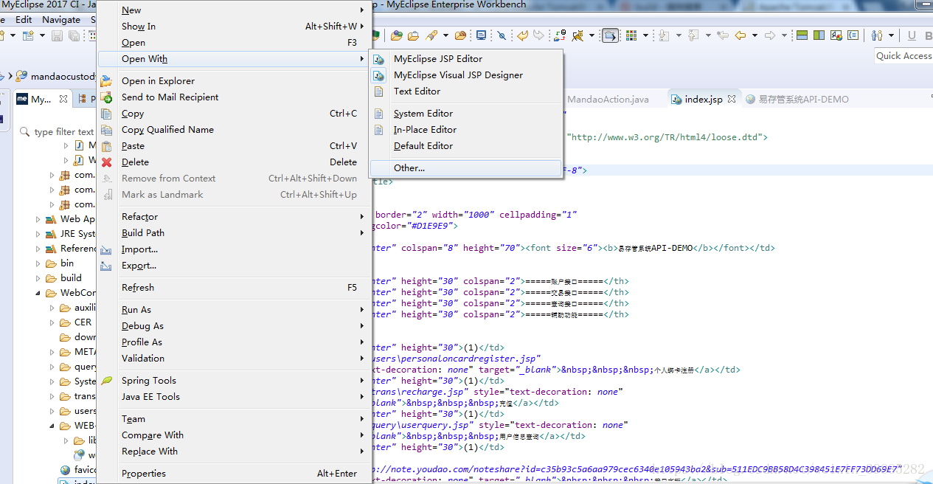Screen dimensions: 933x484
Task: Click the Export icon in context menu
Action: [106, 266]
